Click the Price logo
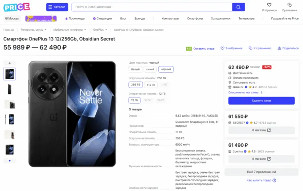 (16, 7)
